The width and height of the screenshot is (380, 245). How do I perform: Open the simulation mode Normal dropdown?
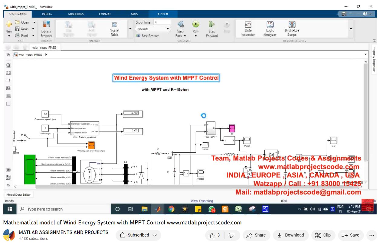(x=153, y=29)
